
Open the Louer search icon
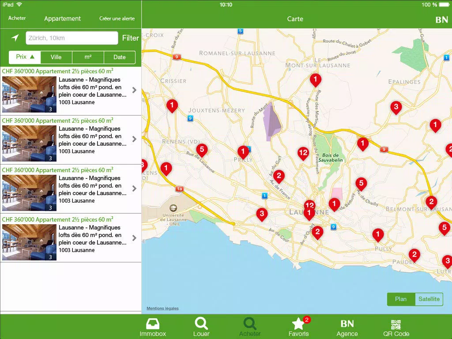(x=201, y=324)
